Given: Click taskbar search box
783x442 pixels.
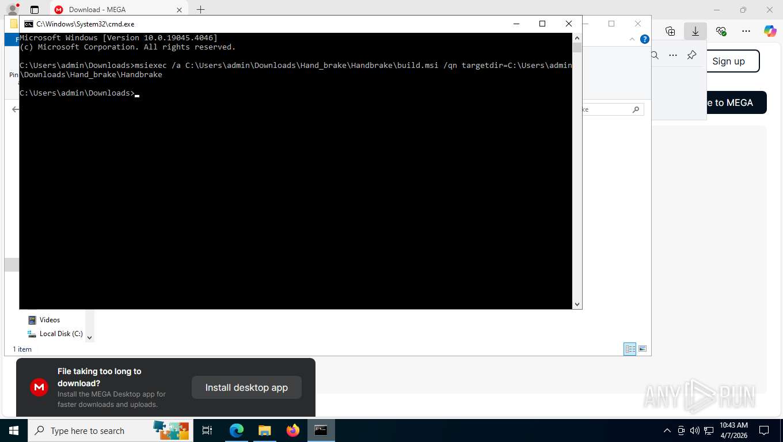Looking at the screenshot, I should [x=109, y=430].
